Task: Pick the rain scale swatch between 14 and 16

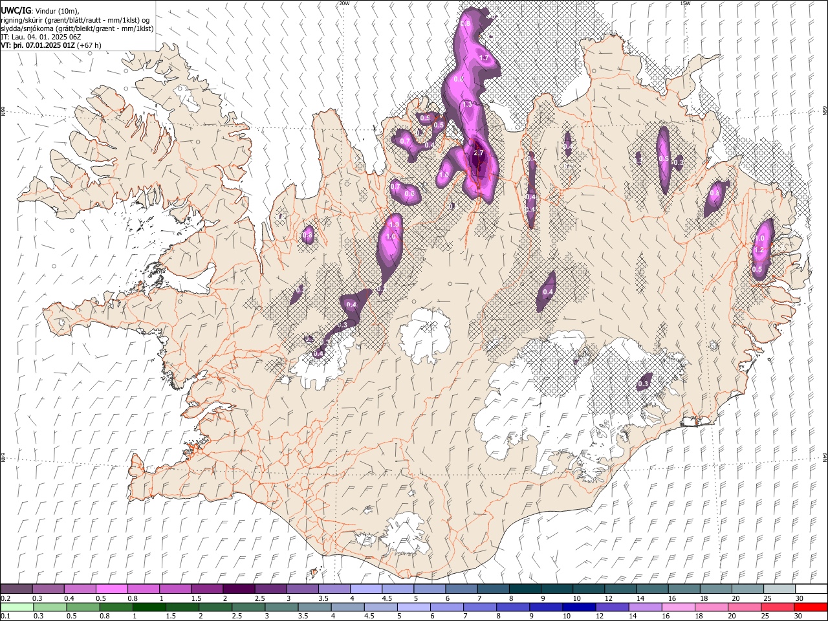Action: [x=644, y=607]
